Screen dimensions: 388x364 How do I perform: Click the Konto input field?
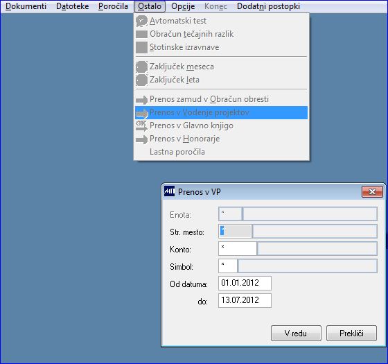(238, 249)
